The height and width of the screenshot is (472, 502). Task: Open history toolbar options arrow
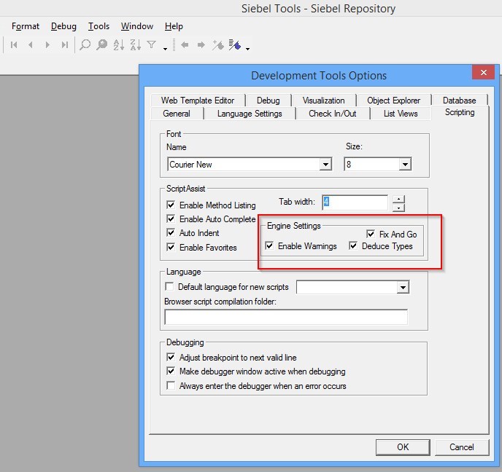[247, 49]
